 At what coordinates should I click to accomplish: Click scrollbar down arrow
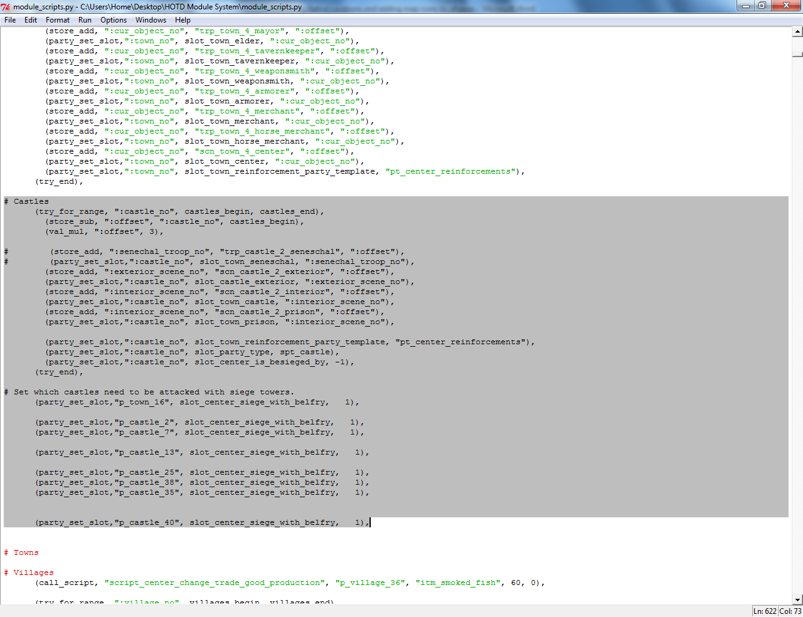click(x=797, y=599)
